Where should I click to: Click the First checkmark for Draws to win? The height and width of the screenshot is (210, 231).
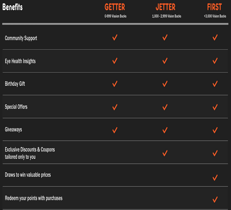(x=215, y=177)
